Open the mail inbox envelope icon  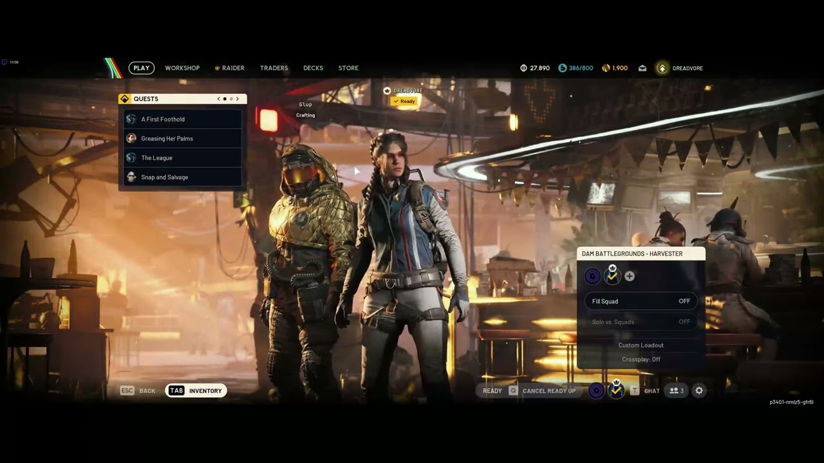642,68
